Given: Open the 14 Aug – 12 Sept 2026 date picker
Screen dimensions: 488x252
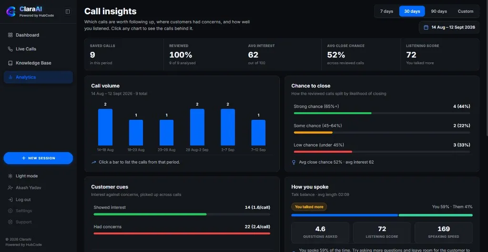Looking at the screenshot, I should coord(449,27).
